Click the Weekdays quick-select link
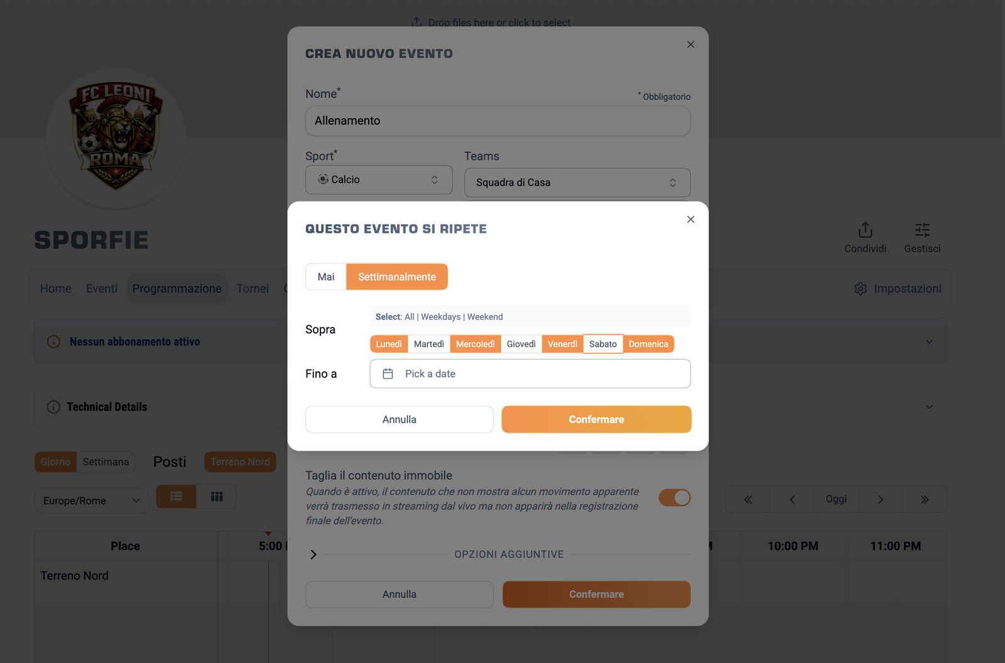The width and height of the screenshot is (1005, 663). 440,317
